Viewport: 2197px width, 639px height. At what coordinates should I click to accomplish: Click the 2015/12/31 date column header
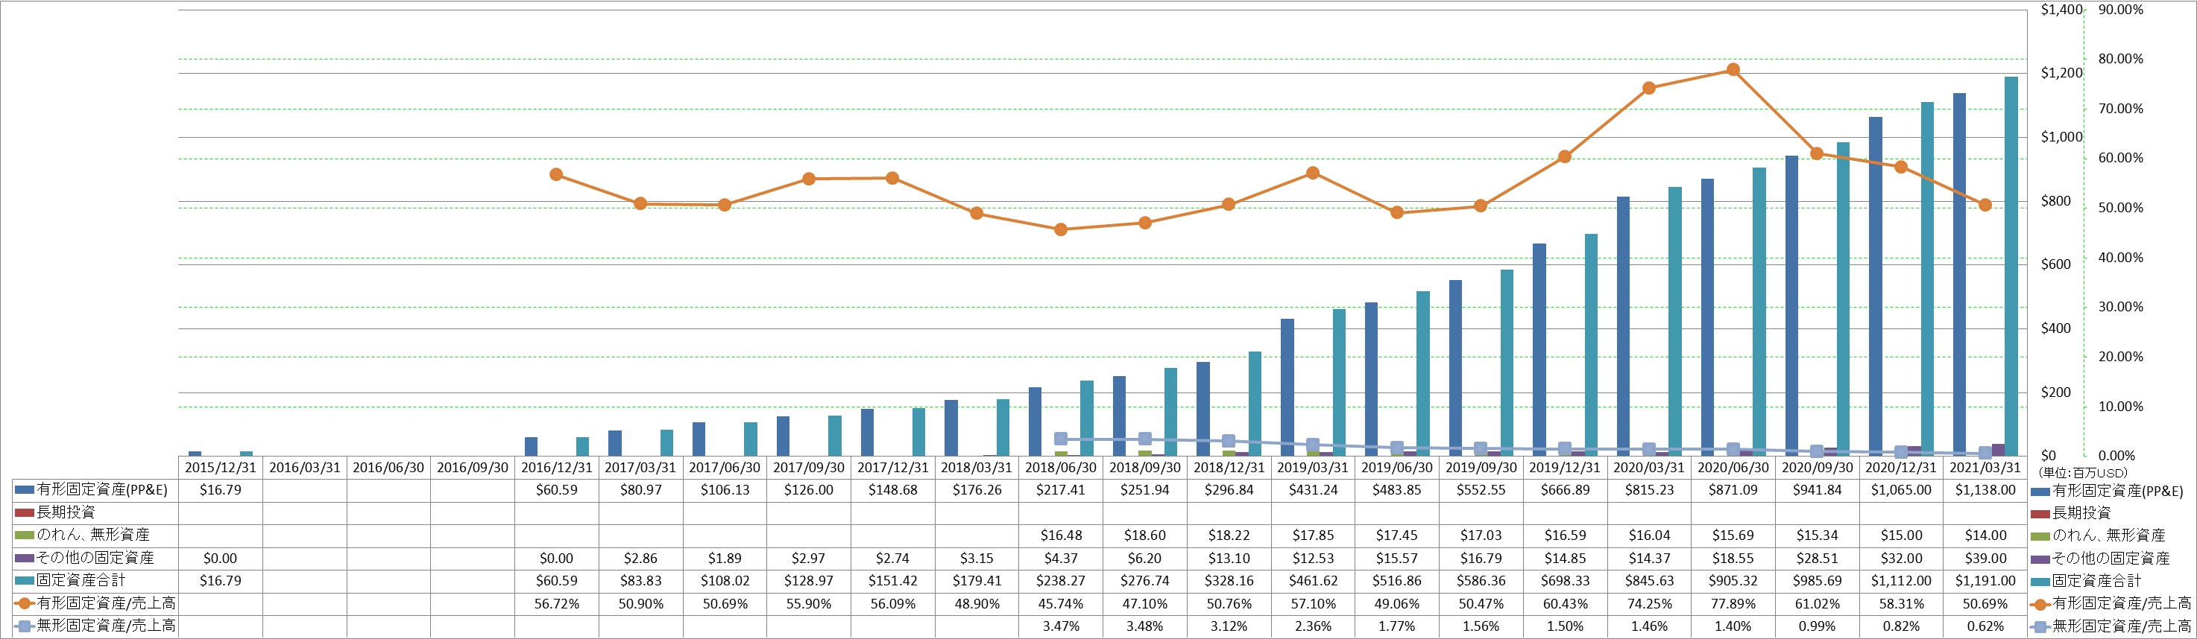point(221,468)
